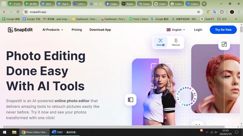Go forward in browser history
Image resolution: width=243 pixels, height=136 pixels.
point(11,12)
